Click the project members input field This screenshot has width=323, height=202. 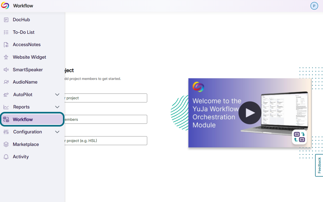click(106, 119)
